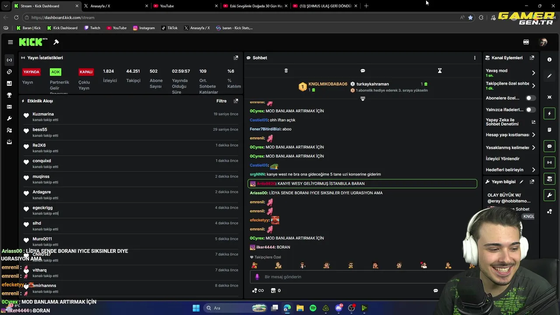Screen dimensions: 560x315
Task: Click the info icon in right sidebar
Action: (549, 59)
